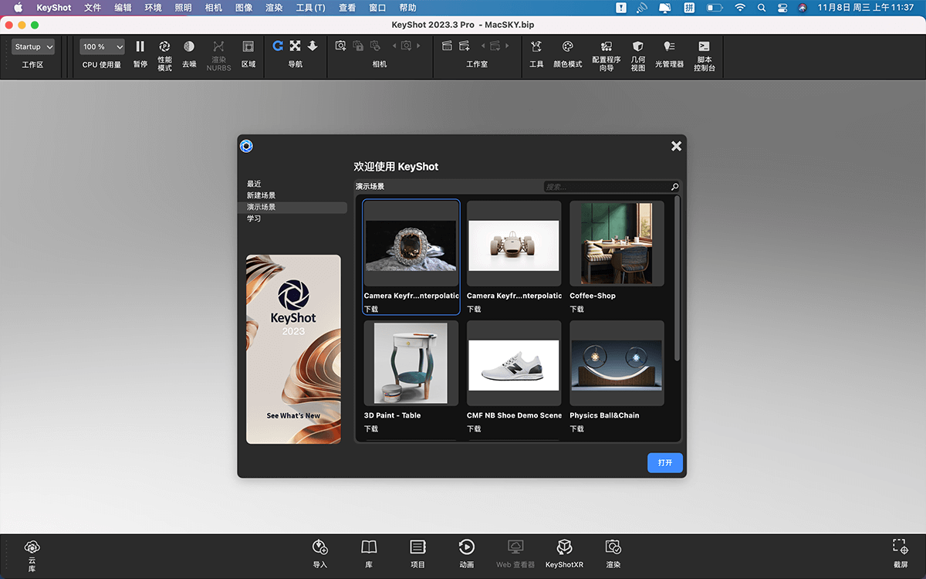Select the 3D Paint - Table thumbnail
The image size is (926, 579).
[411, 363]
